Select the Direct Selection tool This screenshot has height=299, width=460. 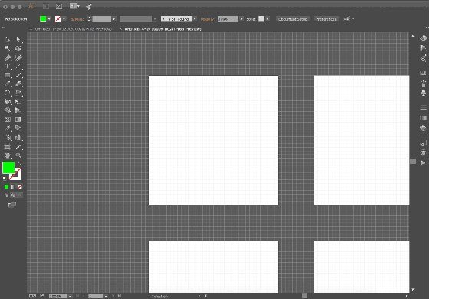pyautogui.click(x=18, y=39)
